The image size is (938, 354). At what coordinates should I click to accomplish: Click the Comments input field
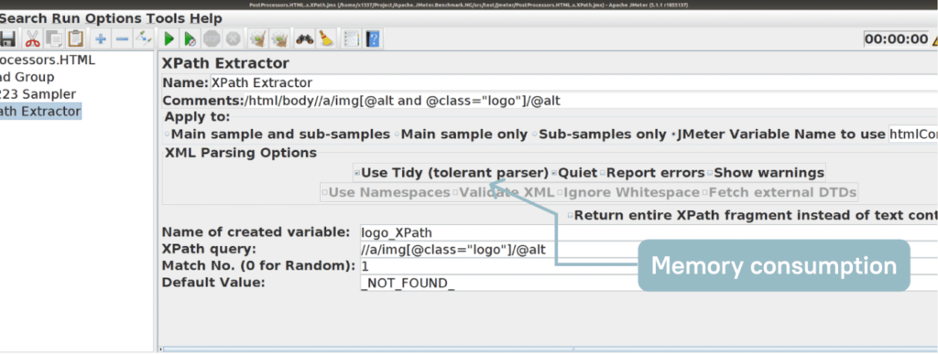[590, 101]
